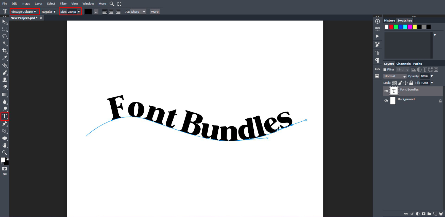This screenshot has height=217, width=445.
Task: Open the Opacity dropdown arrow
Action: point(432,76)
